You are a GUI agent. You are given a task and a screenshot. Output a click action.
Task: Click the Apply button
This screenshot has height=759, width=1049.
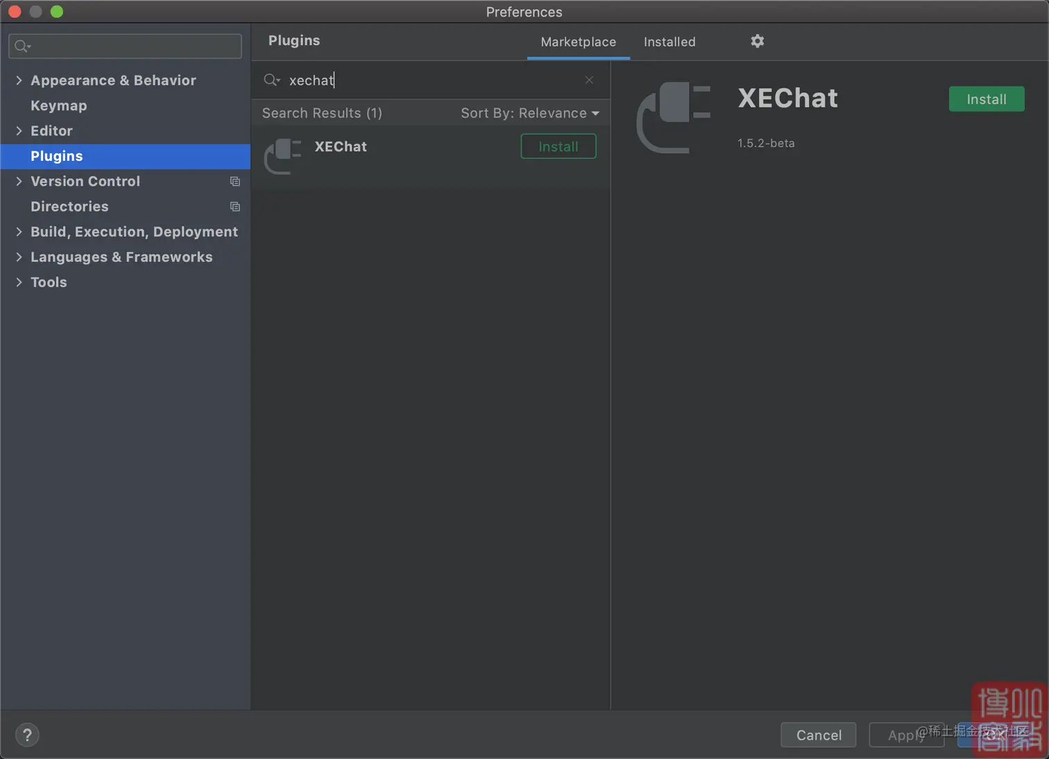(906, 735)
